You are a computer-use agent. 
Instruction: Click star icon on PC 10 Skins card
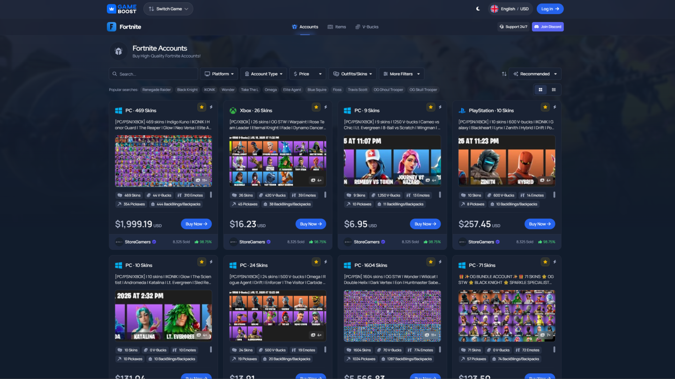[202, 262]
